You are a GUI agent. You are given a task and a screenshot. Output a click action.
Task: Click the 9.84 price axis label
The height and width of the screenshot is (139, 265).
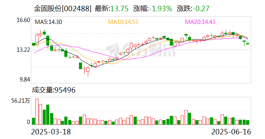25,80
